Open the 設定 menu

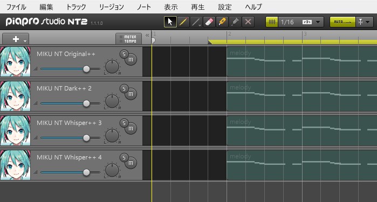(224, 6)
